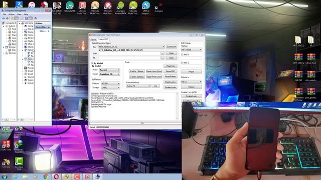Image resolution: width=321 pixels, height=180 pixels.
Task: Open the Chimera desktop shortcut
Action: click(6, 163)
